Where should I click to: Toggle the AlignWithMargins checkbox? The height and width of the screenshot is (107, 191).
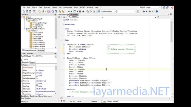37,73
